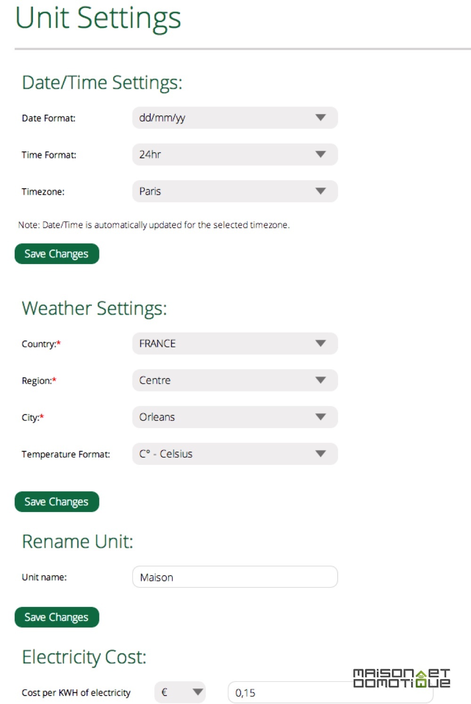Click the Rename Unit heading
Screen dimensions: 471x704
coord(77,541)
